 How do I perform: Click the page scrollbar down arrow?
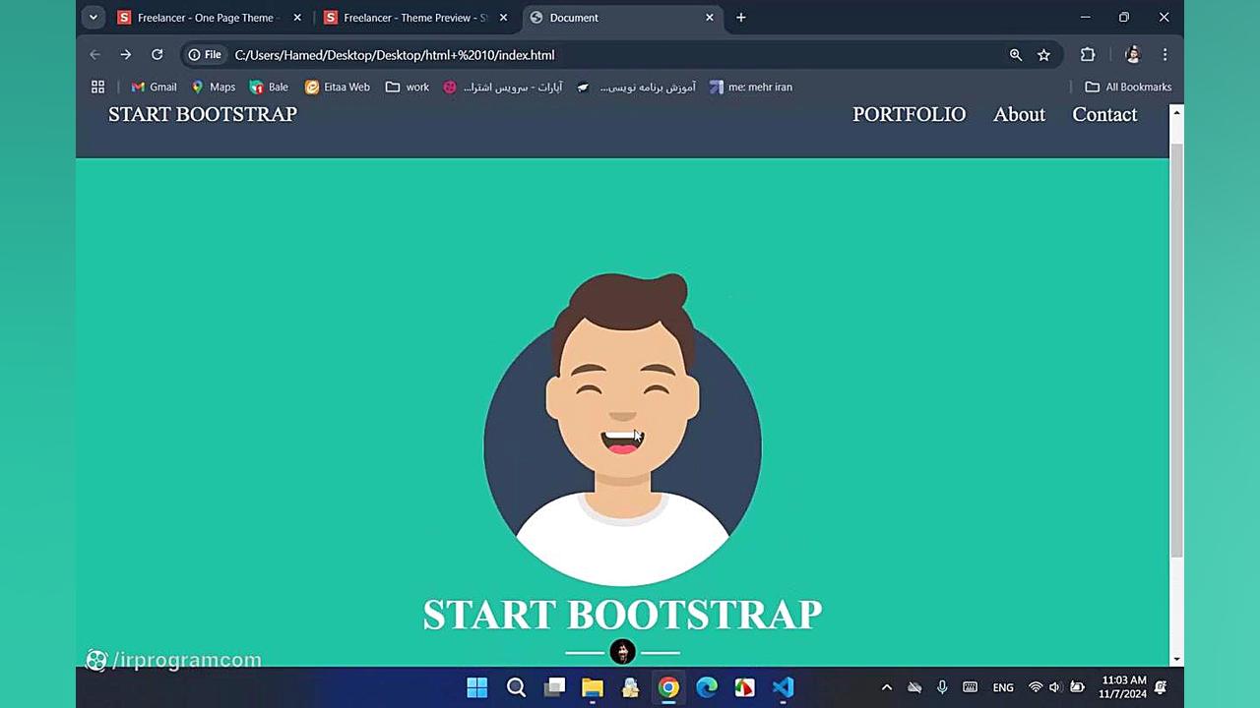point(1176,659)
